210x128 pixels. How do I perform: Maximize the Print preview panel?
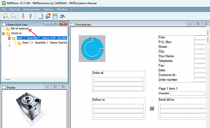click(x=198, y=24)
